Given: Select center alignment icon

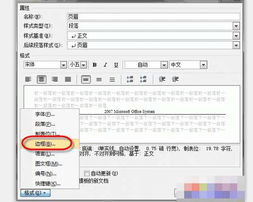Looking at the screenshot, I should point(41,79).
